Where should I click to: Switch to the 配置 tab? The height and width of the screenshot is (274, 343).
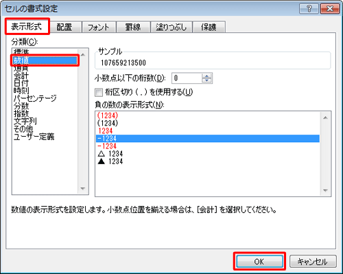[x=64, y=27]
